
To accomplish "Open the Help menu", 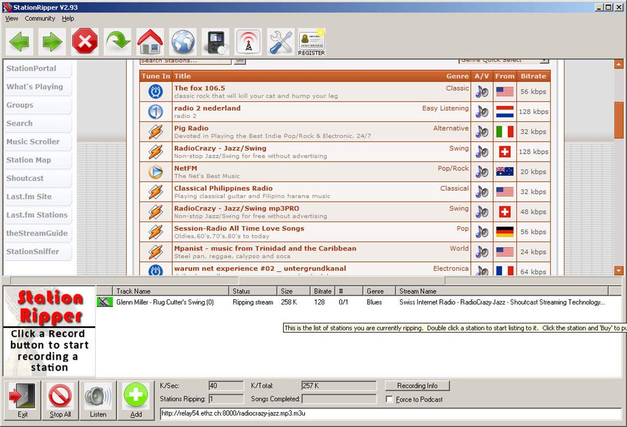I will pyautogui.click(x=68, y=18).
